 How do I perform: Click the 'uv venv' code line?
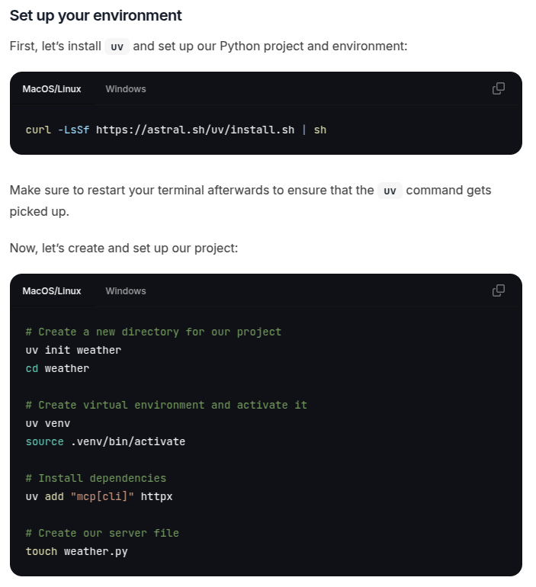(48, 424)
